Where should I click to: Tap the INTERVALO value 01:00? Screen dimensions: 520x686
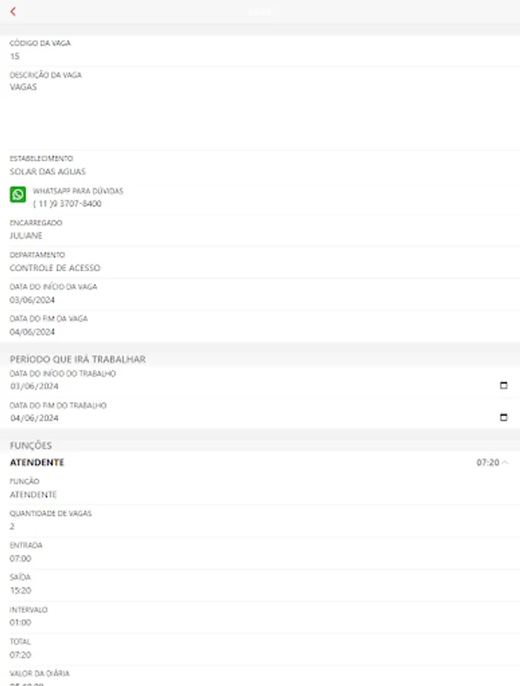coord(19,622)
